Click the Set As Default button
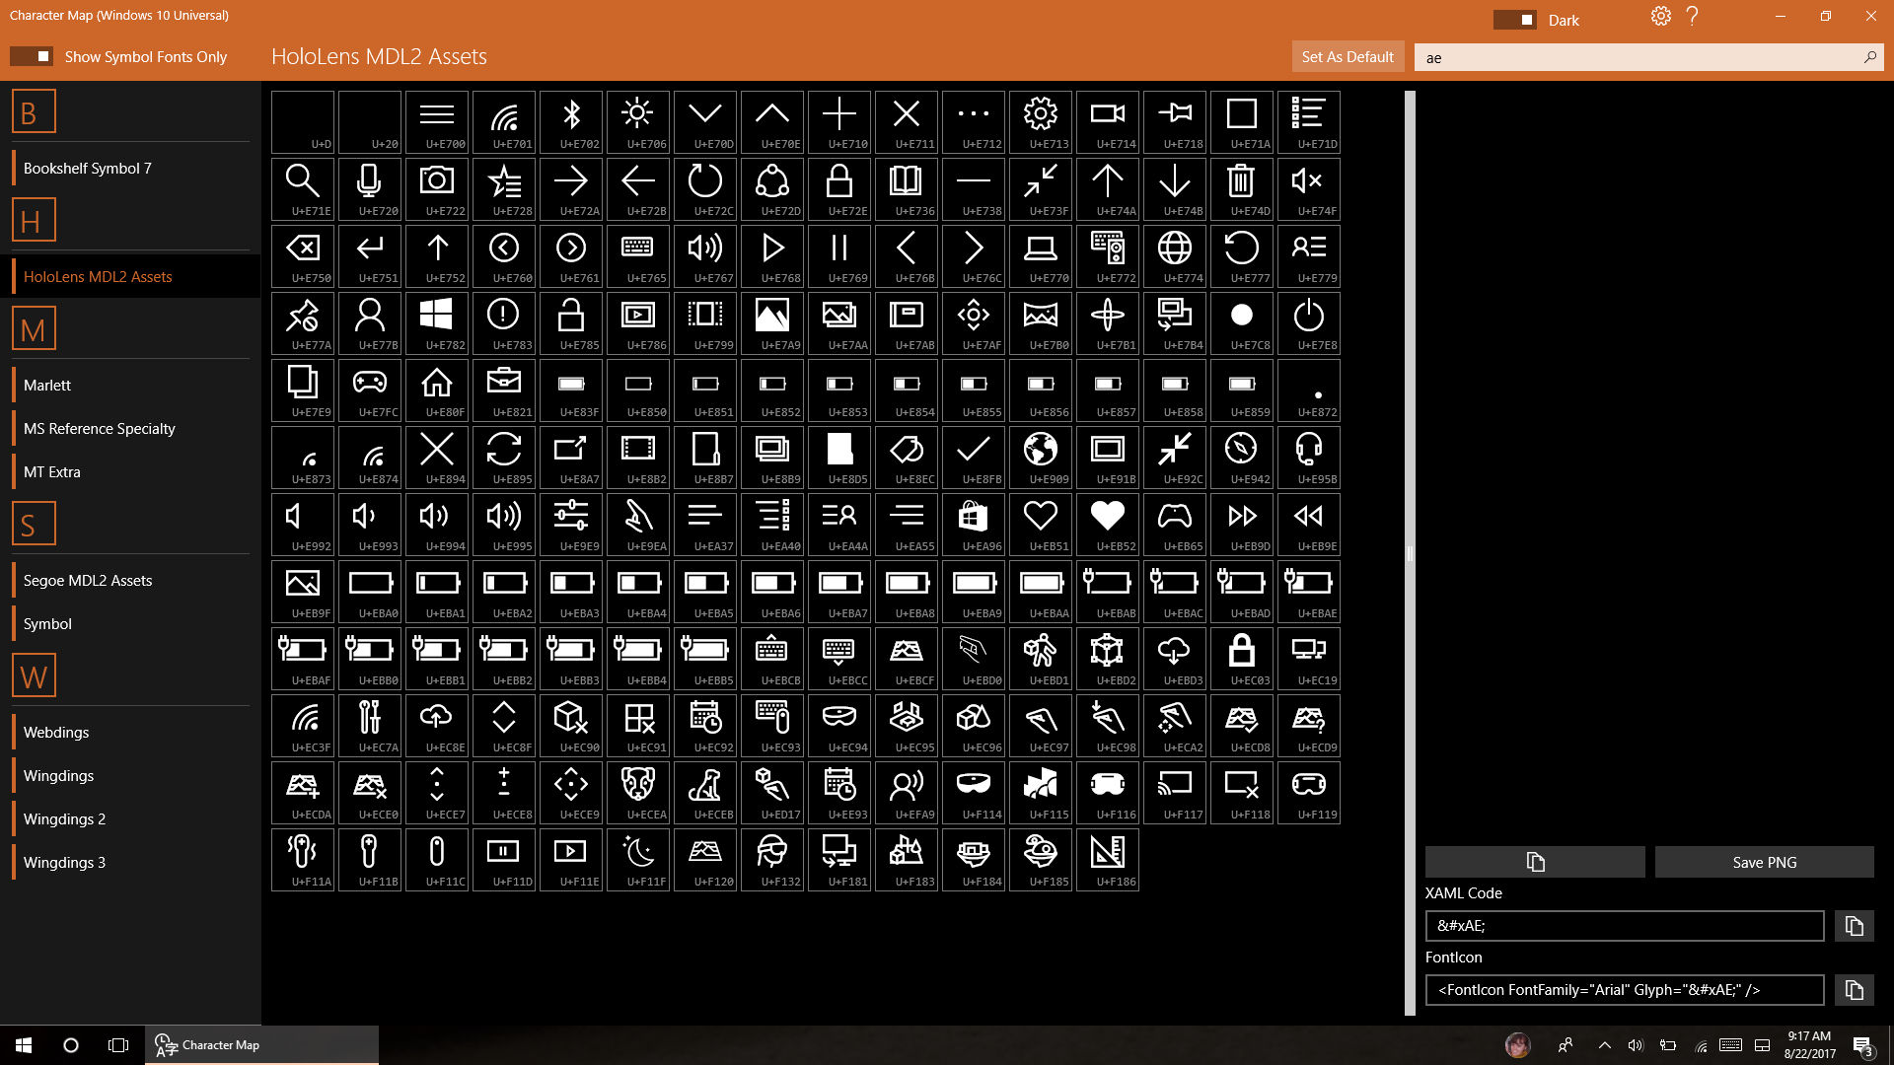Screen dimensions: 1894x1065 pos(1347,57)
